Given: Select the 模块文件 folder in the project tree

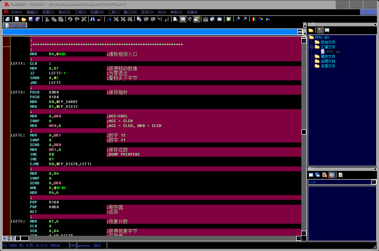Looking at the screenshot, I should coord(328,56).
